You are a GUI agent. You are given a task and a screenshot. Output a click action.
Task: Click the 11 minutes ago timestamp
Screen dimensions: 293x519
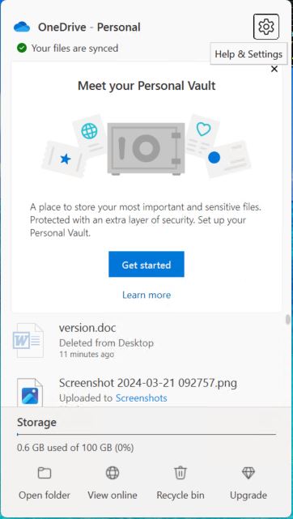pyautogui.click(x=87, y=354)
